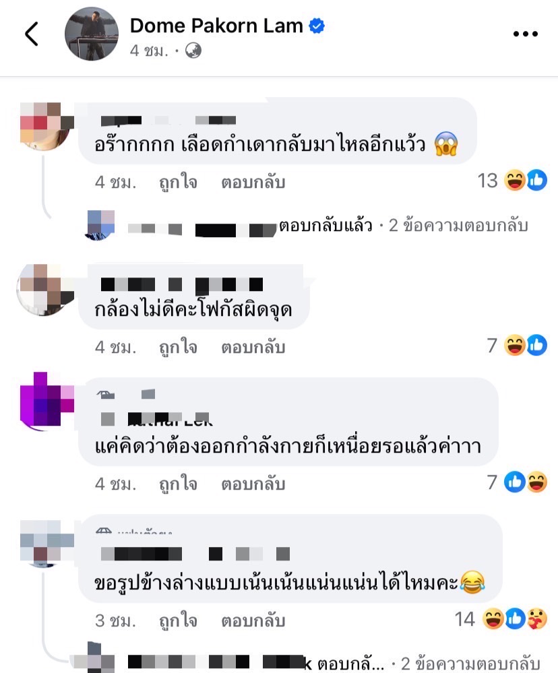Image resolution: width=558 pixels, height=673 pixels.
Task: Tap the blue verified badge
Action: [317, 26]
